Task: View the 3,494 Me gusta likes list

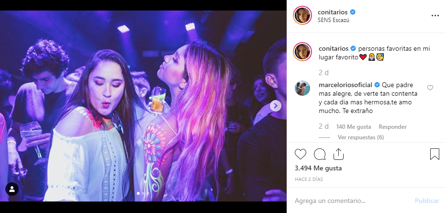Action: tap(318, 168)
